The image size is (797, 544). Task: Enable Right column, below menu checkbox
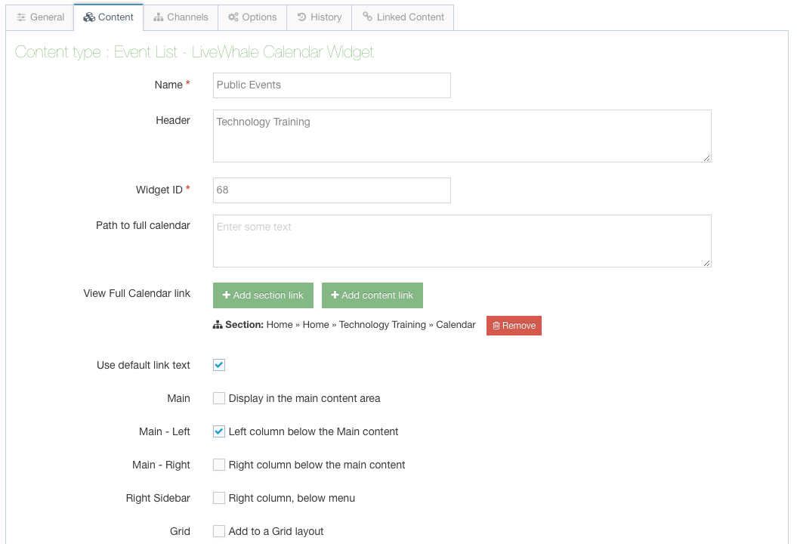[x=219, y=498]
